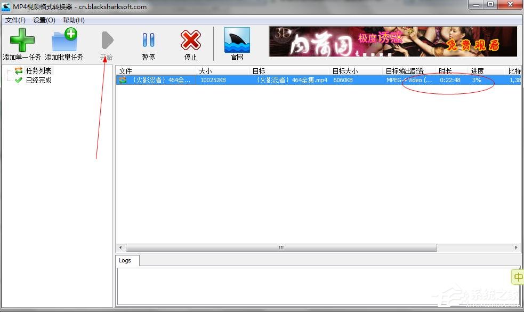524x312 pixels.
Task: Pause the conversion with the pause icon
Action: point(148,40)
